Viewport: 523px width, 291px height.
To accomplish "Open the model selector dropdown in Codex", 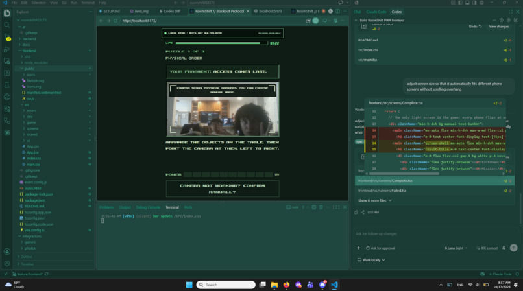I will pyautogui.click(x=456, y=248).
